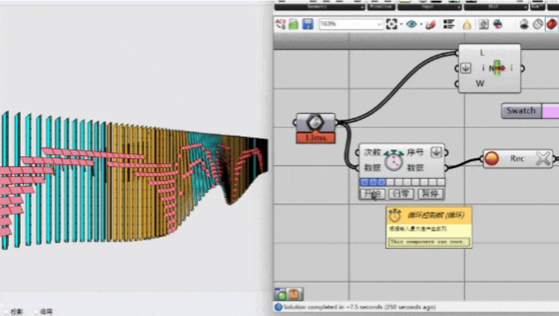Image resolution: width=559 pixels, height=316 pixels.
Task: Click the round icon above 13ms
Action: 316,122
